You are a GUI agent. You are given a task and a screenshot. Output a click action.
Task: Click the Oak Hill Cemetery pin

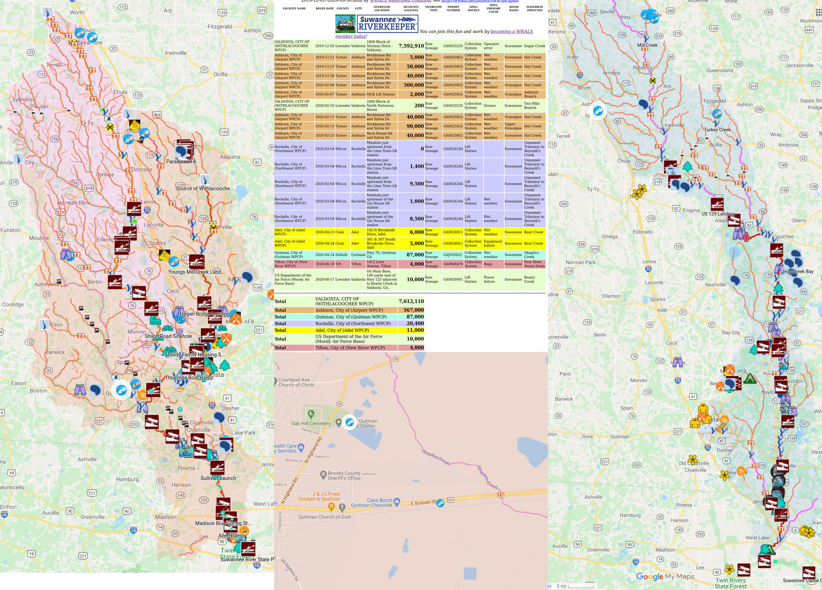311,415
